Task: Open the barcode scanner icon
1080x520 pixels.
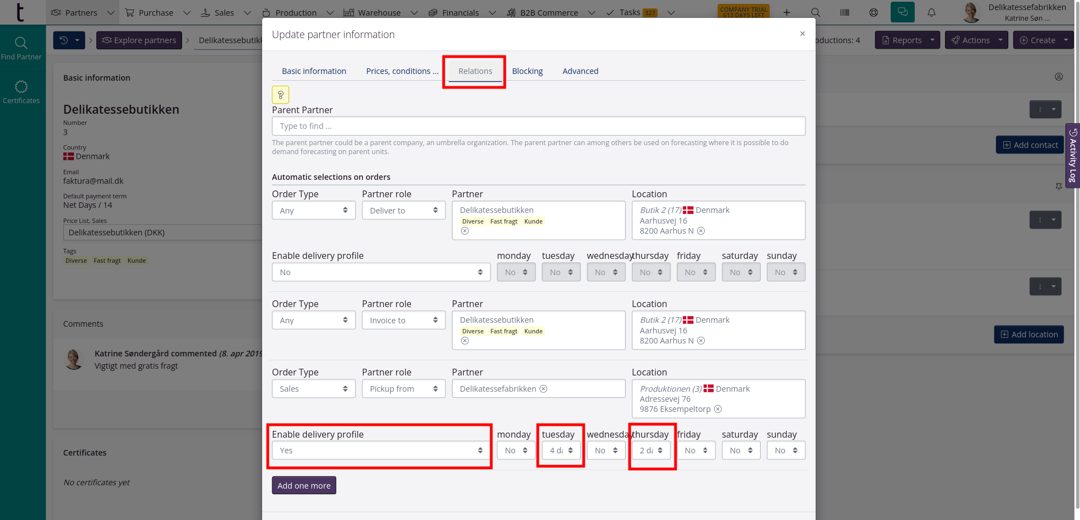Action: point(845,12)
